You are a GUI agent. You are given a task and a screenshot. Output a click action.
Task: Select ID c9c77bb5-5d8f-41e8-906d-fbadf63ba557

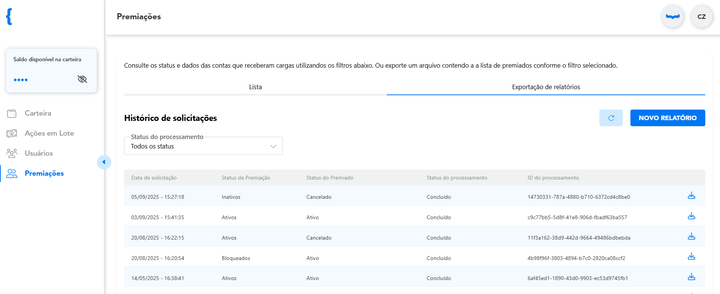click(577, 217)
